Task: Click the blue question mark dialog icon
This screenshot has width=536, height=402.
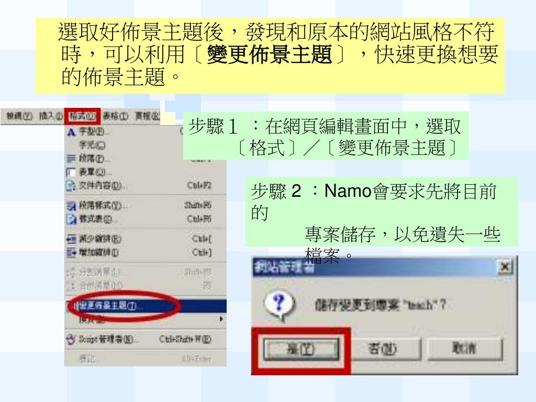Action: tap(280, 304)
